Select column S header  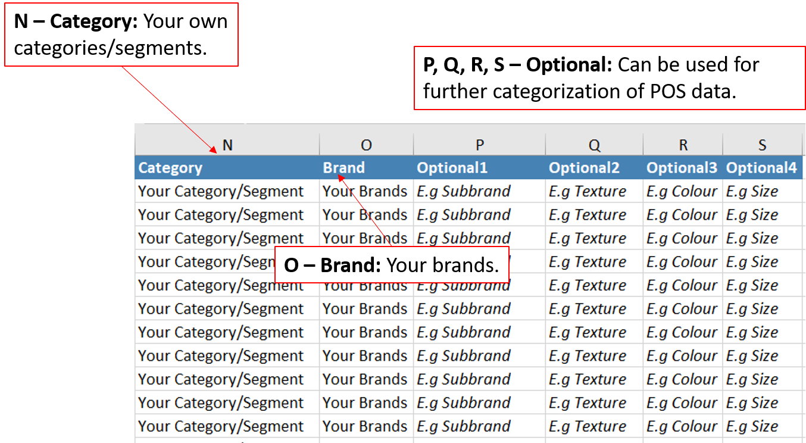[x=763, y=145]
